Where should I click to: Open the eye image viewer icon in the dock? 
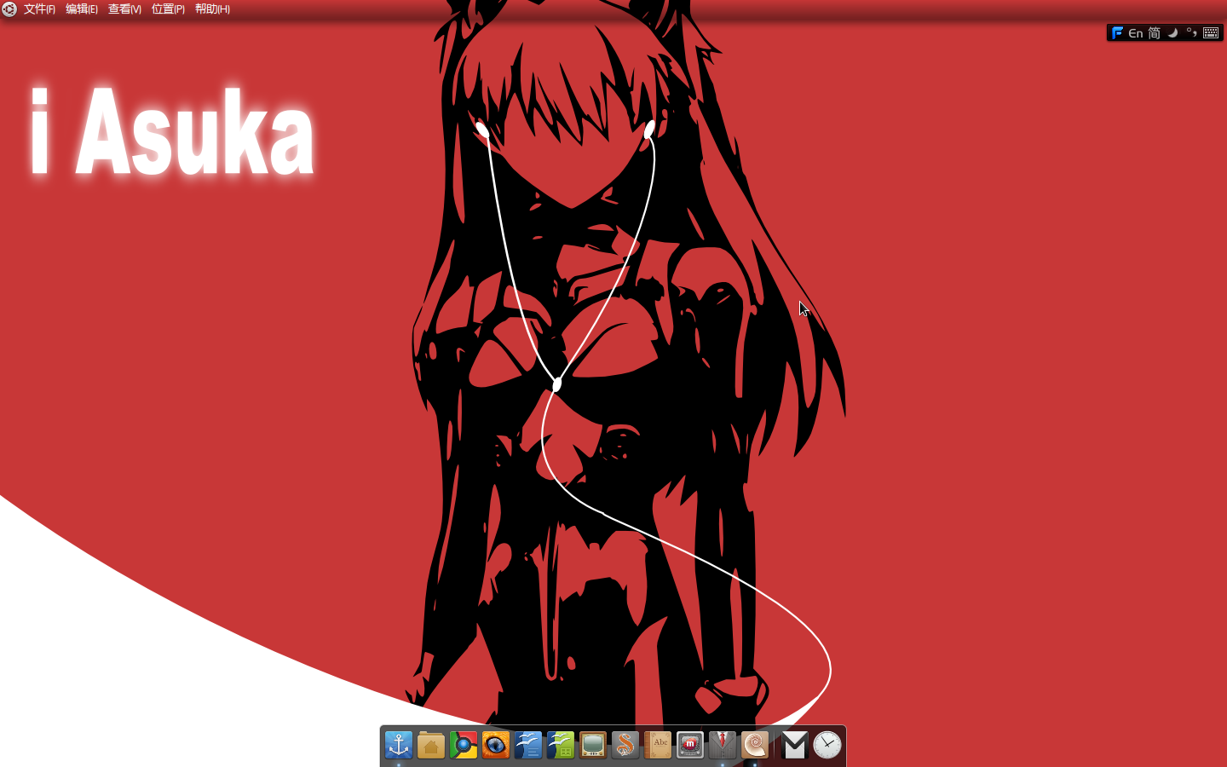click(x=496, y=746)
